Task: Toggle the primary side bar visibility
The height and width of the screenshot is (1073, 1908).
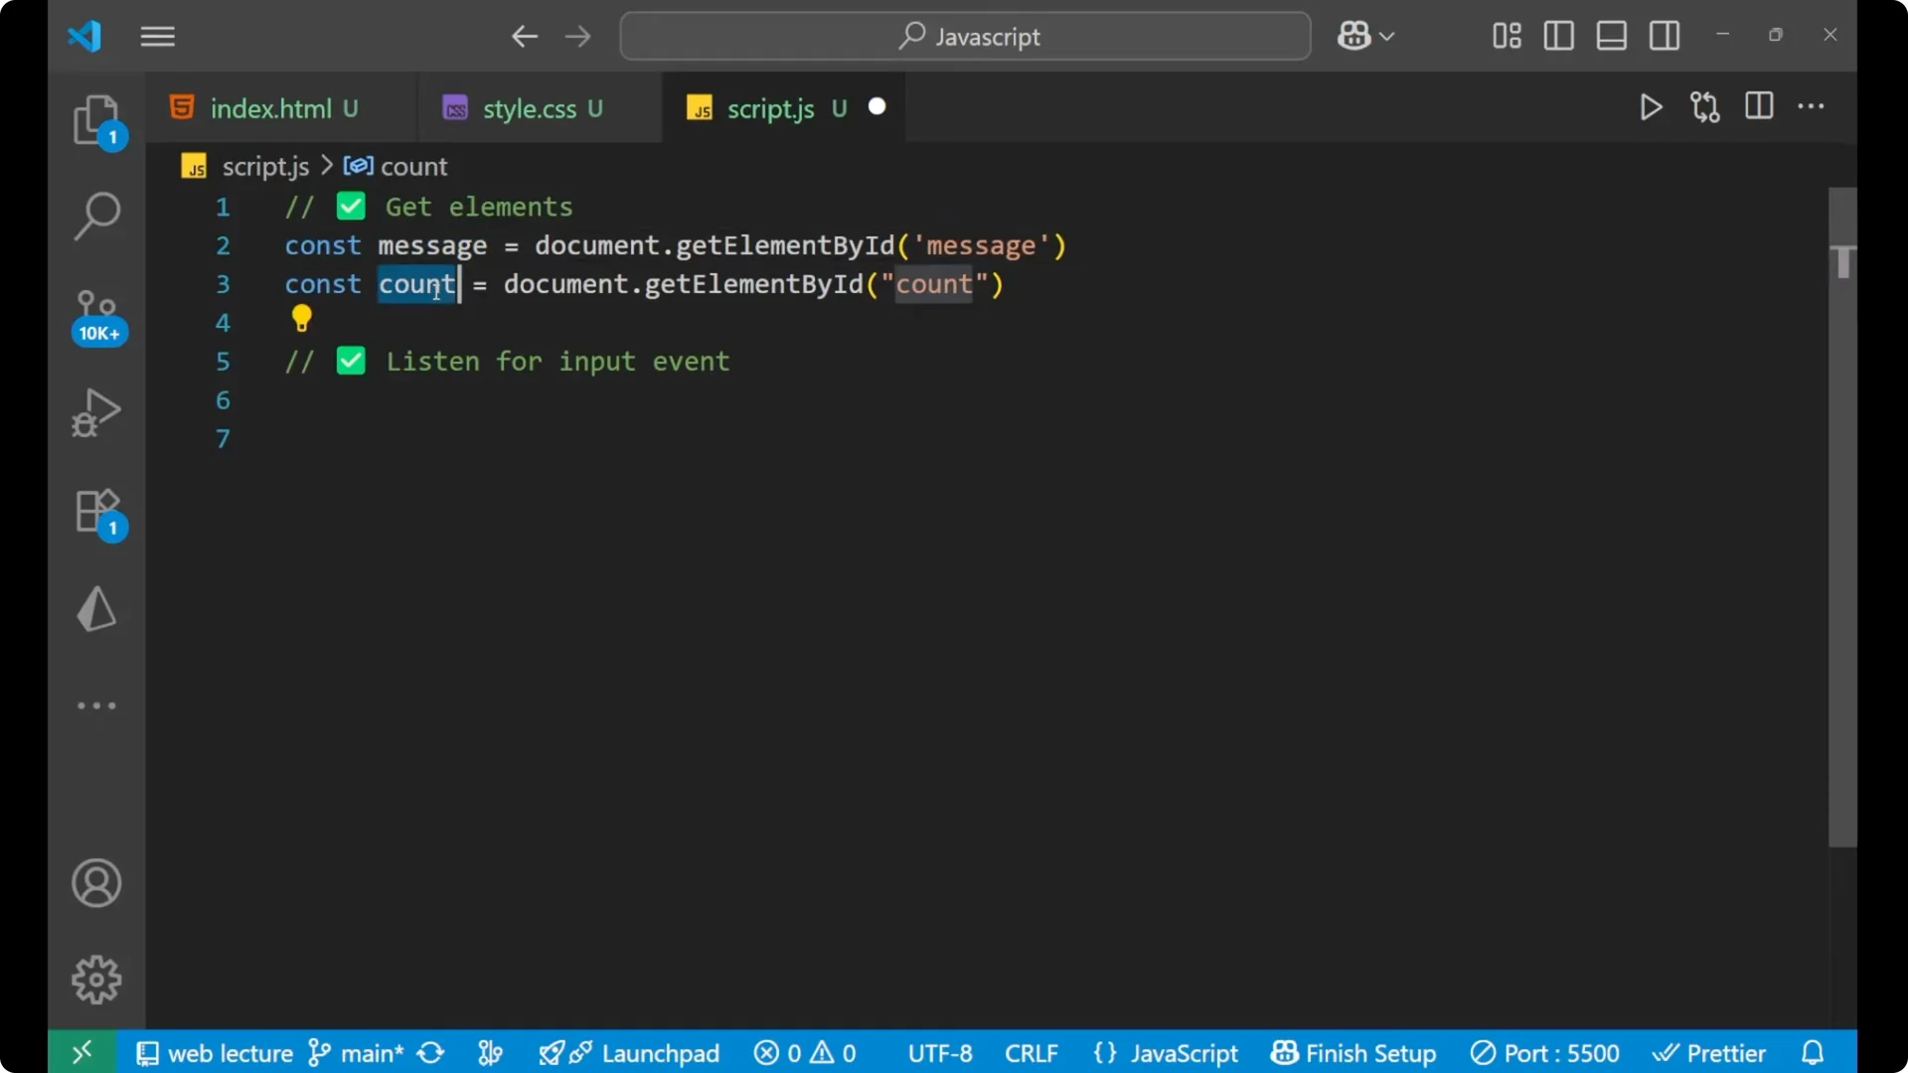Action: (1558, 36)
